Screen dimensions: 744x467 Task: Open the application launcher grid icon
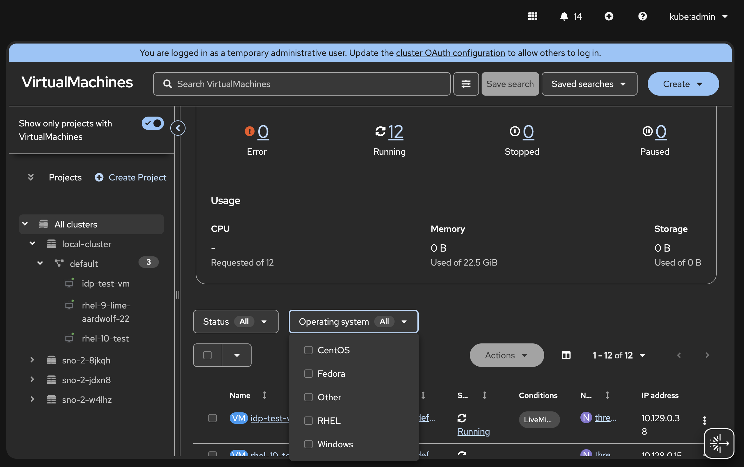pyautogui.click(x=532, y=16)
